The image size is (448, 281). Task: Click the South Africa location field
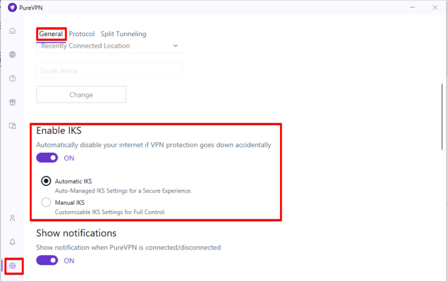click(109, 71)
